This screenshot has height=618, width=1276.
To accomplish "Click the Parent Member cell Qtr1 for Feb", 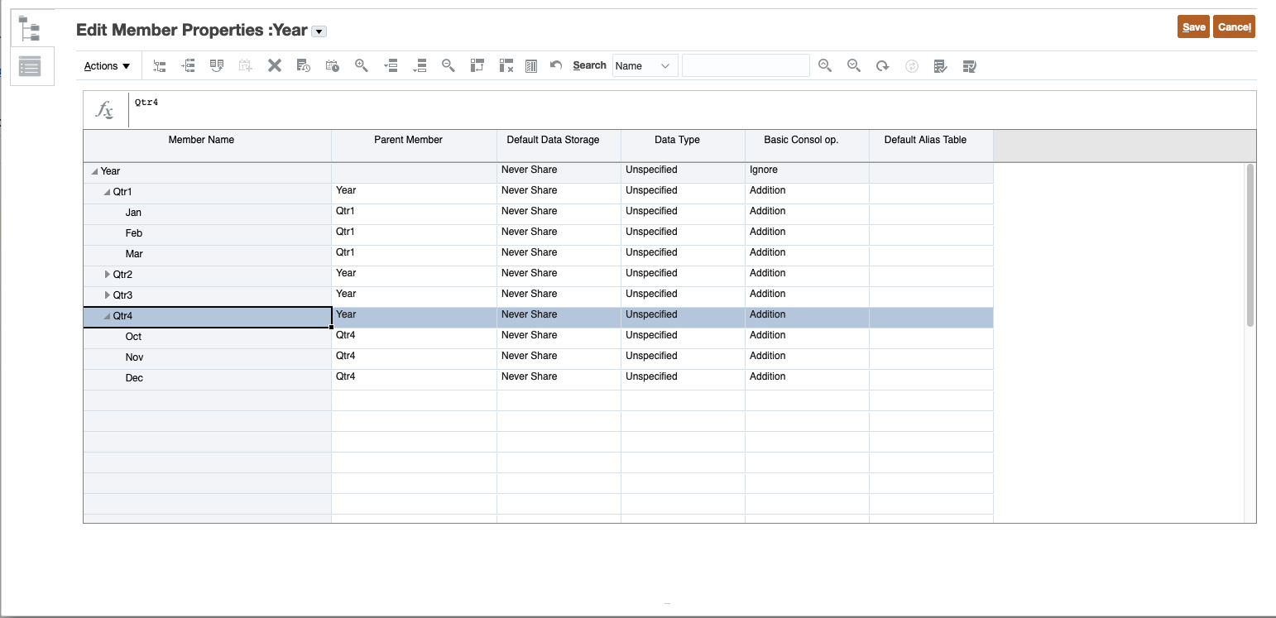I will 414,233.
